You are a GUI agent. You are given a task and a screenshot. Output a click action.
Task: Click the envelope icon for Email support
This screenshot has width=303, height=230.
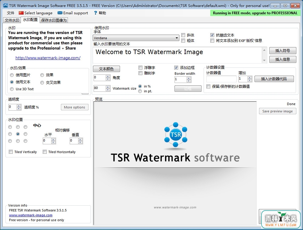click(x=60, y=13)
